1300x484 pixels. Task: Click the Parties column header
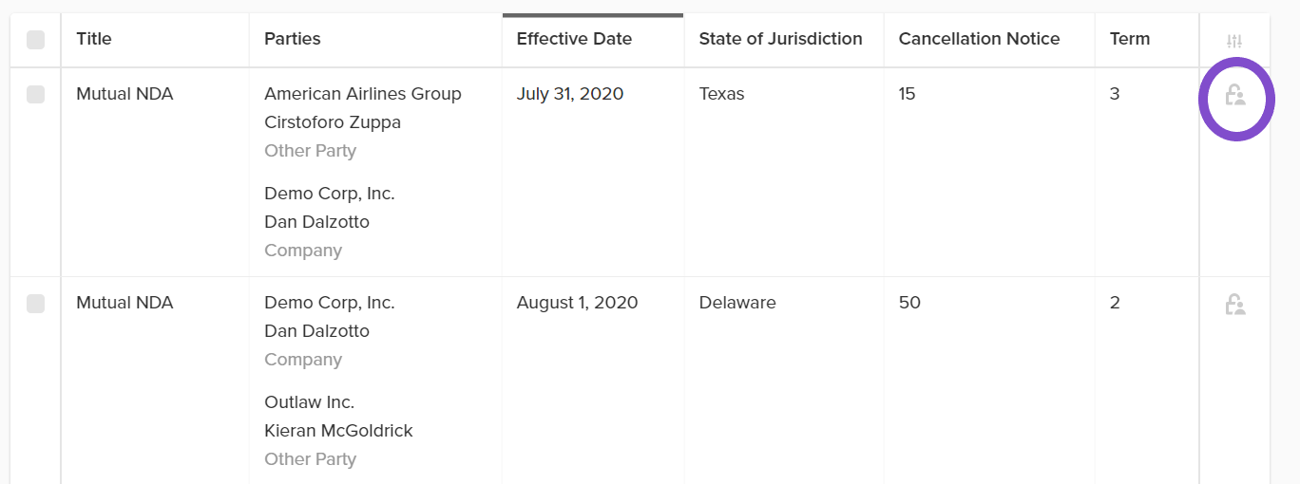pyautogui.click(x=293, y=39)
